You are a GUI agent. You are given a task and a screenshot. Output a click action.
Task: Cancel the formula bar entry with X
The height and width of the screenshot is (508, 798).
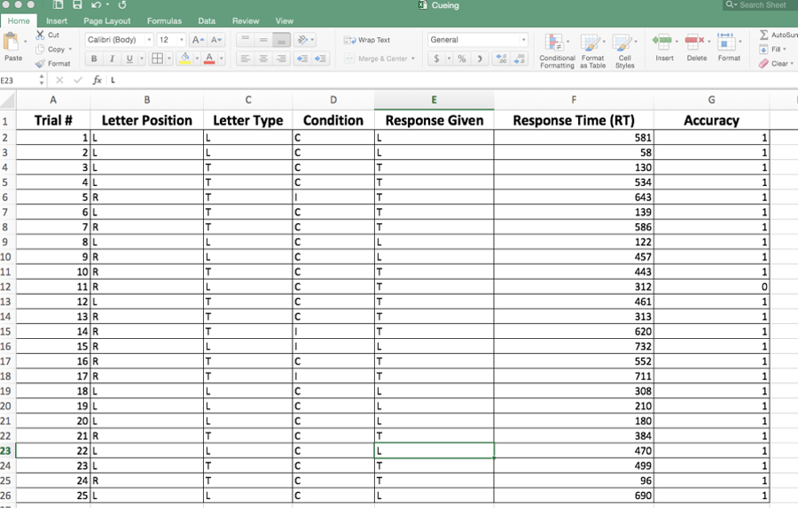(x=59, y=81)
